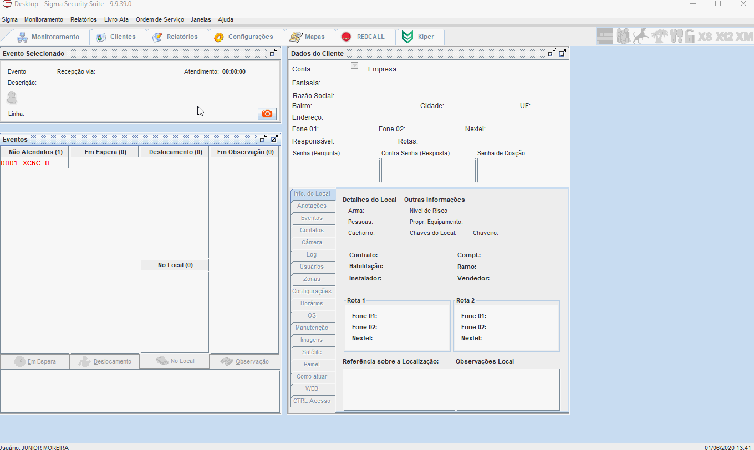The height and width of the screenshot is (450, 754).
Task: Select the Horários side tab
Action: click(312, 303)
